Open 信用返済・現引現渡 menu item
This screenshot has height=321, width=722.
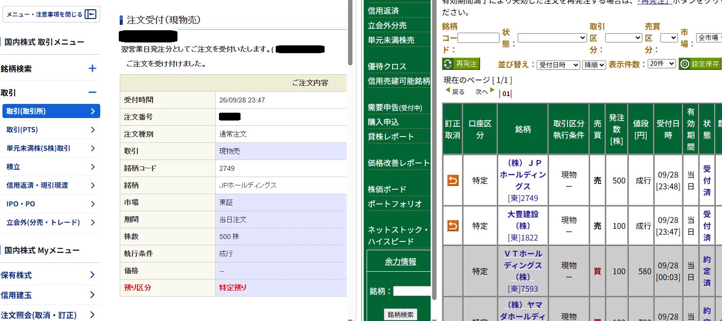tap(51, 185)
